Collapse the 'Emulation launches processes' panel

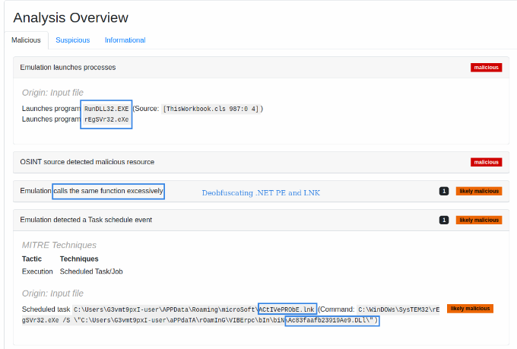(x=68, y=68)
